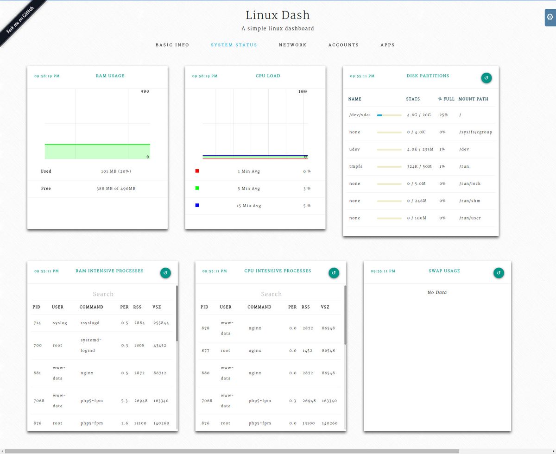Click the Disk Partitions widget title
Viewport: 556px width, 454px height.
tap(428, 76)
